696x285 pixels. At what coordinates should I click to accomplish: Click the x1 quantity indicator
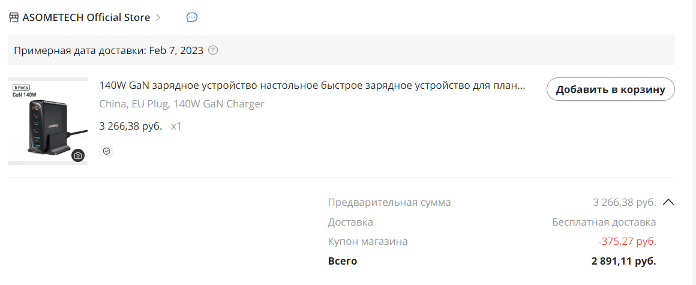(x=176, y=127)
